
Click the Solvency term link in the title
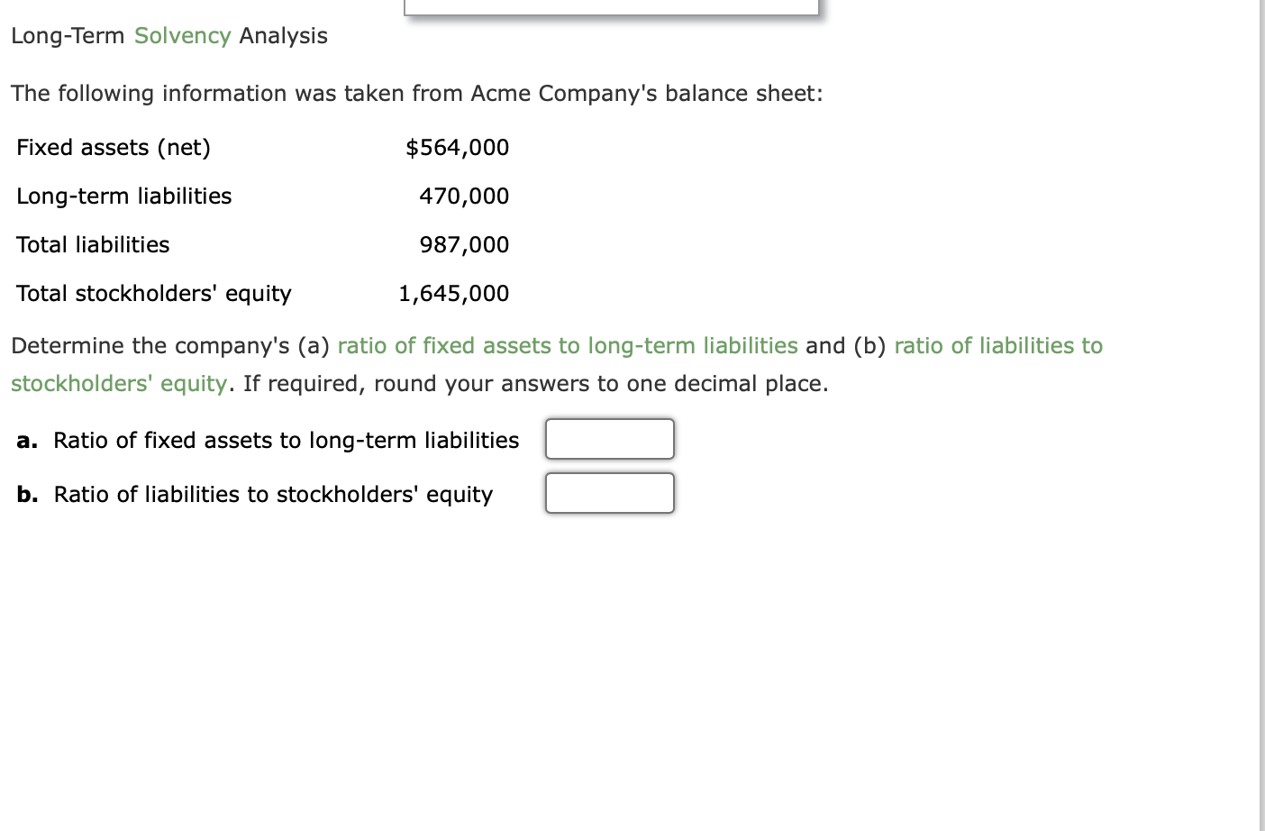point(182,36)
